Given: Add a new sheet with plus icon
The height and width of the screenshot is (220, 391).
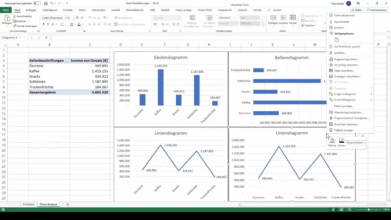Looking at the screenshot, I should point(68,204).
